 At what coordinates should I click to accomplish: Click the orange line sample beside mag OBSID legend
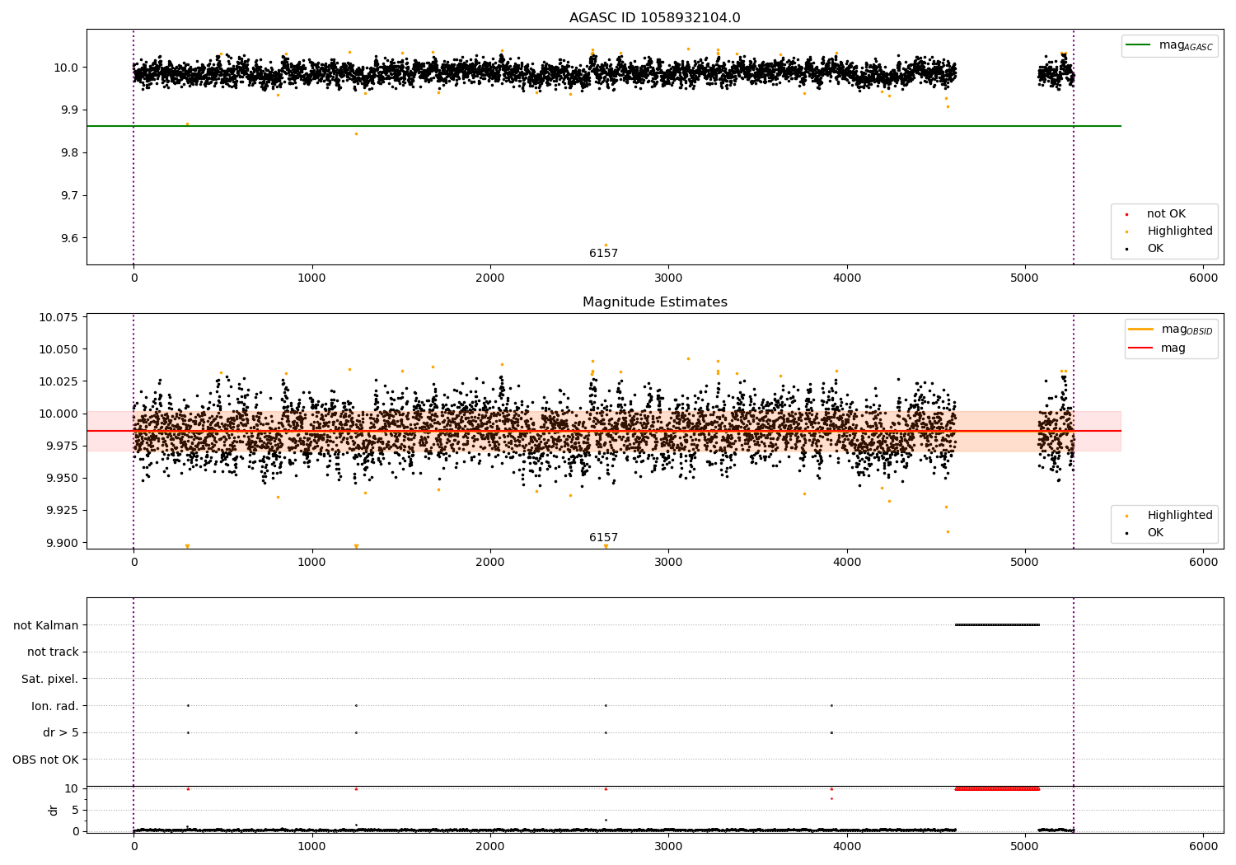coord(1141,330)
